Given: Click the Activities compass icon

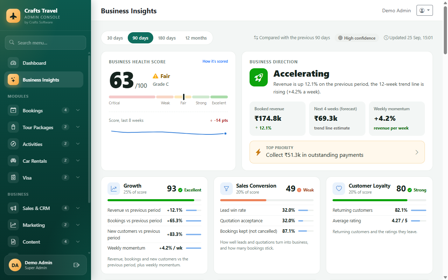Looking at the screenshot, I should 13,144.
